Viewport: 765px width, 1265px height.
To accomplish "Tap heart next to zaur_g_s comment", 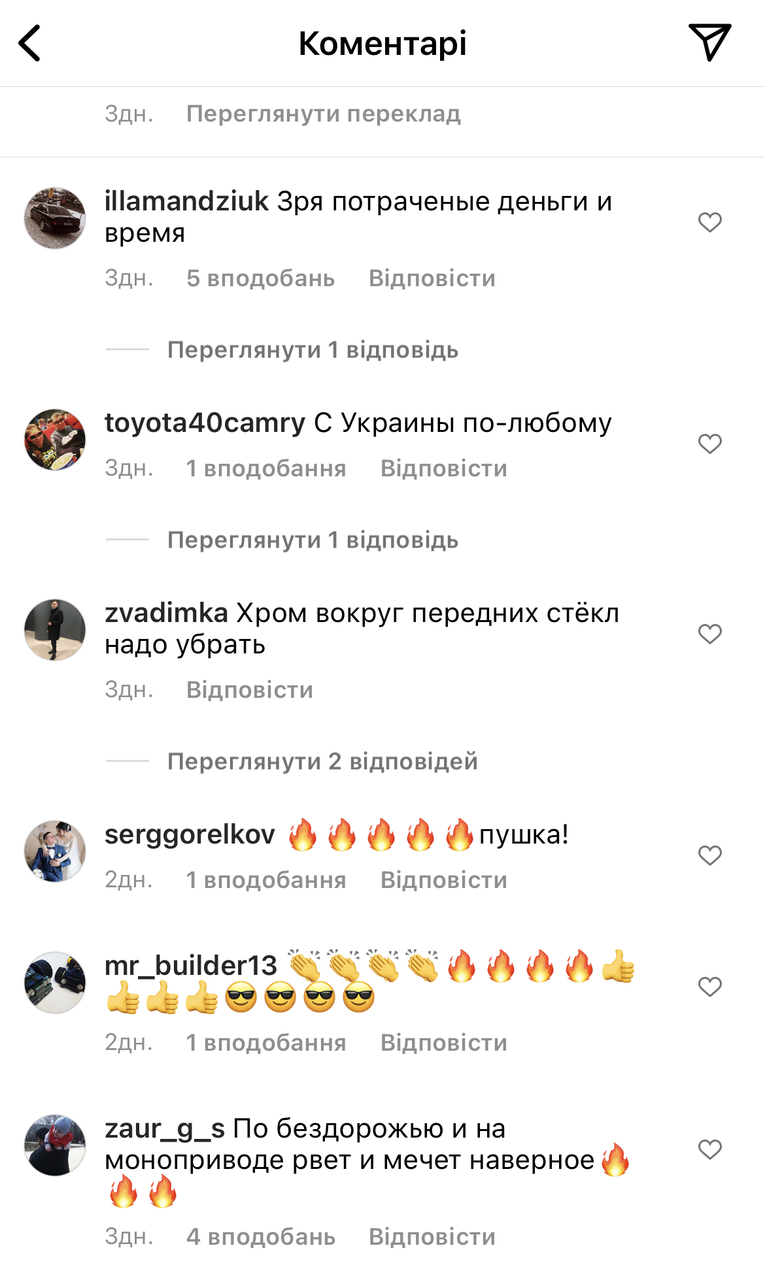I will tap(709, 1149).
